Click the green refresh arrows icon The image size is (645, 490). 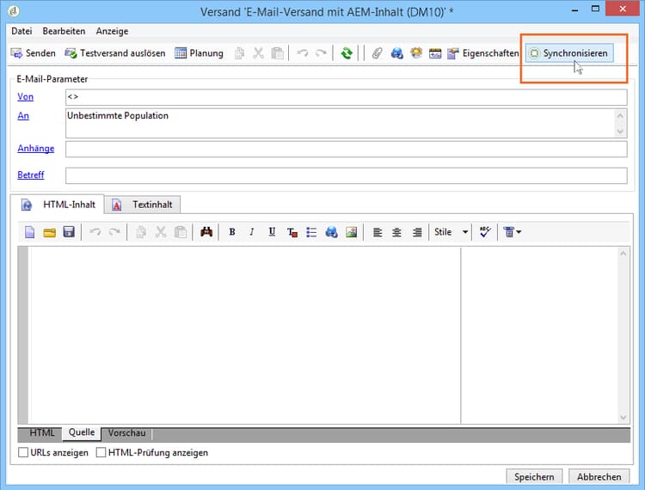(x=347, y=53)
